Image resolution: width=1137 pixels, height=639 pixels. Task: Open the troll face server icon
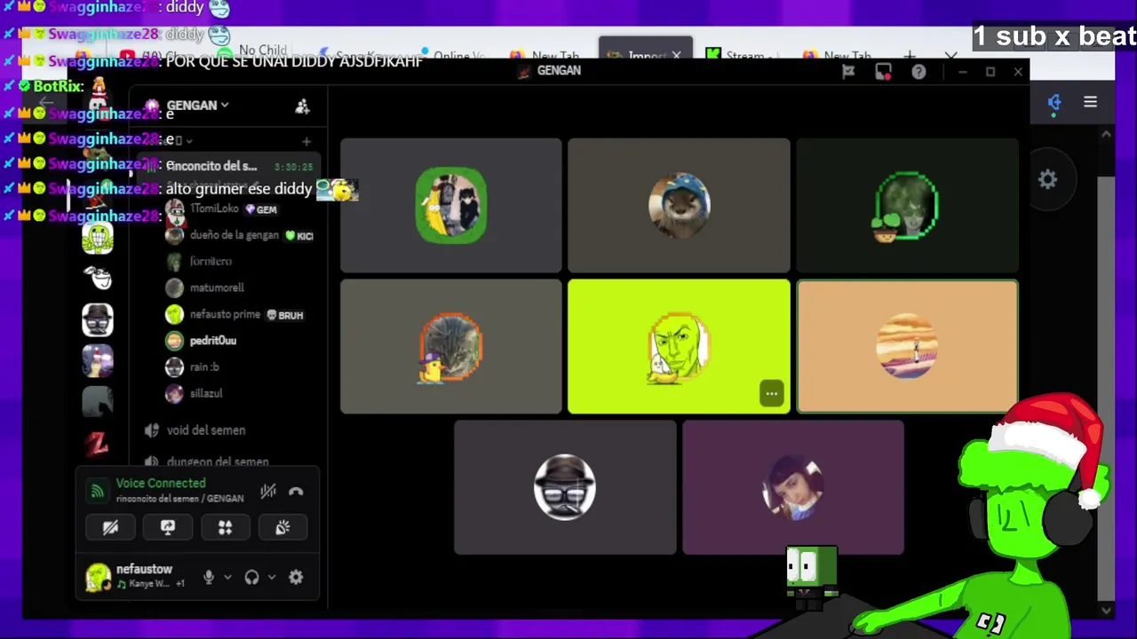pyautogui.click(x=98, y=279)
